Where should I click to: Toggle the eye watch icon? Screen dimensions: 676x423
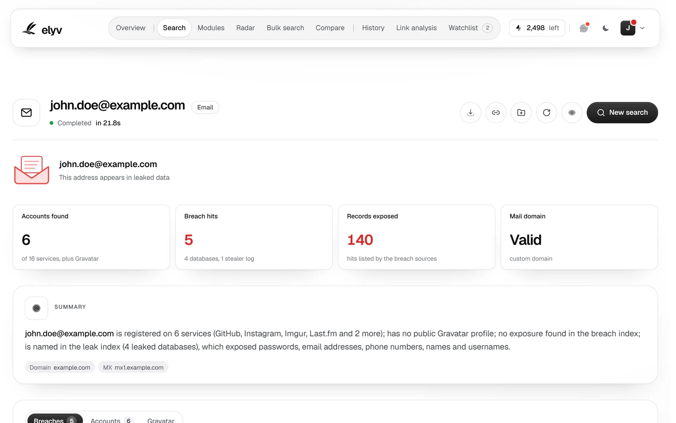click(x=572, y=113)
